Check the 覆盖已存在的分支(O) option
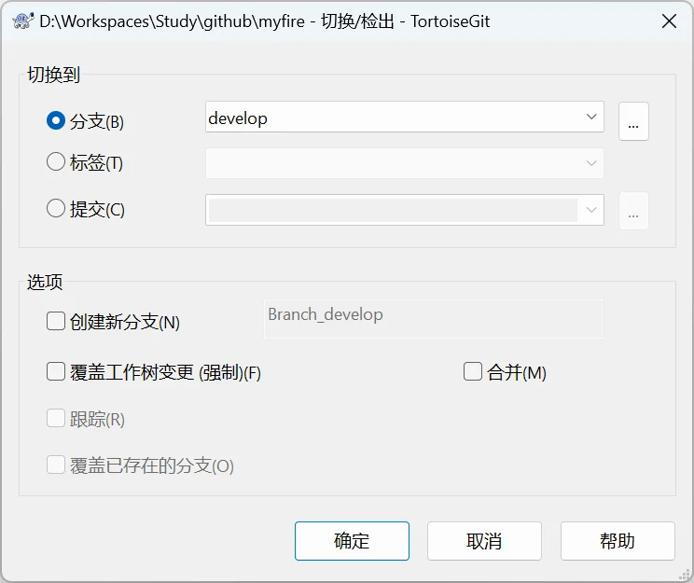Image resolution: width=694 pixels, height=583 pixels. click(56, 465)
